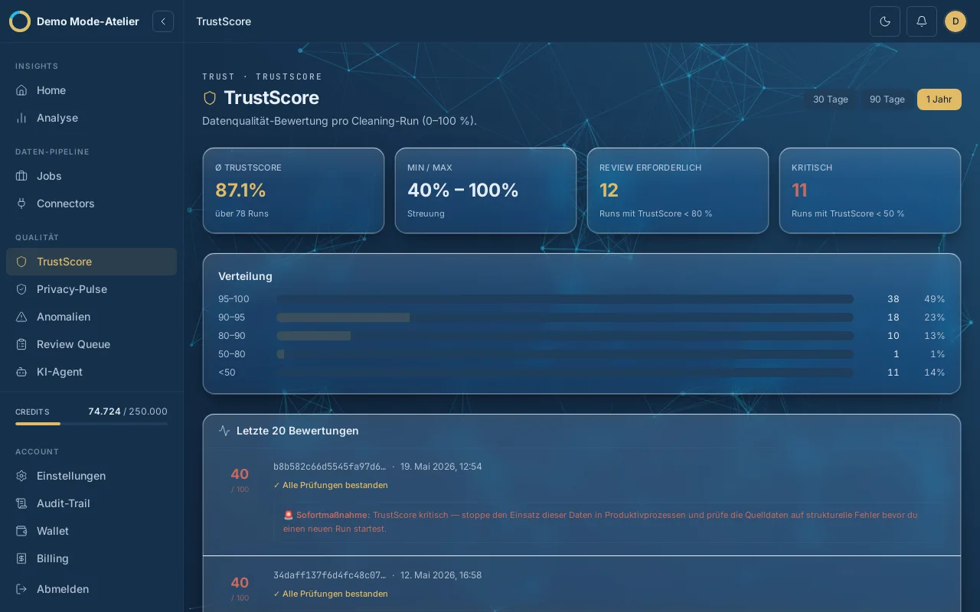The image size is (980, 612).
Task: Click the Ø TrustScore 87.1% card
Action: click(293, 190)
